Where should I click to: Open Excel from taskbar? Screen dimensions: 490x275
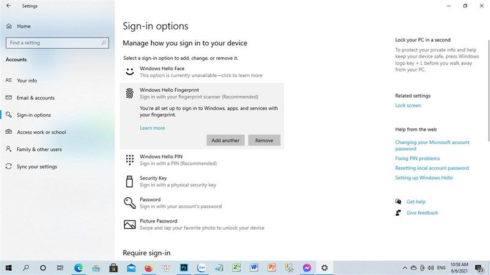click(x=236, y=268)
